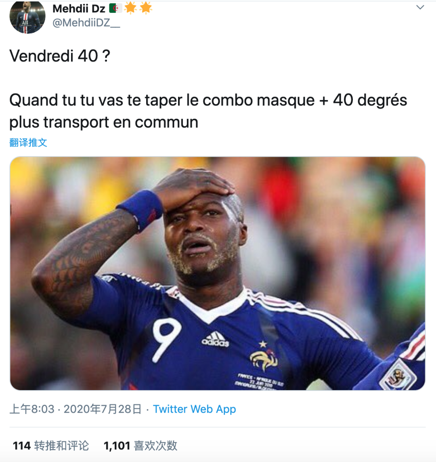Screen dimensions: 436x462
Task: Click the number 9 on the jersey
Action: click(x=166, y=340)
